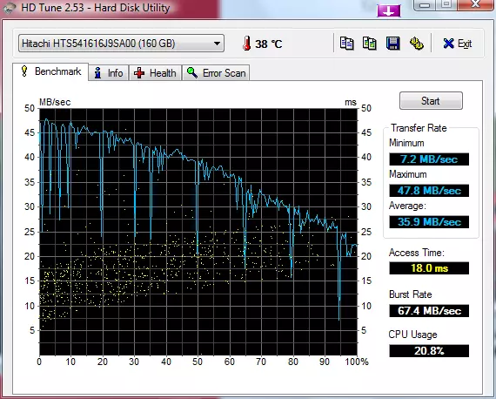Expand the Hitachi drive selection dropdown
496x399 pixels.
[x=121, y=44]
